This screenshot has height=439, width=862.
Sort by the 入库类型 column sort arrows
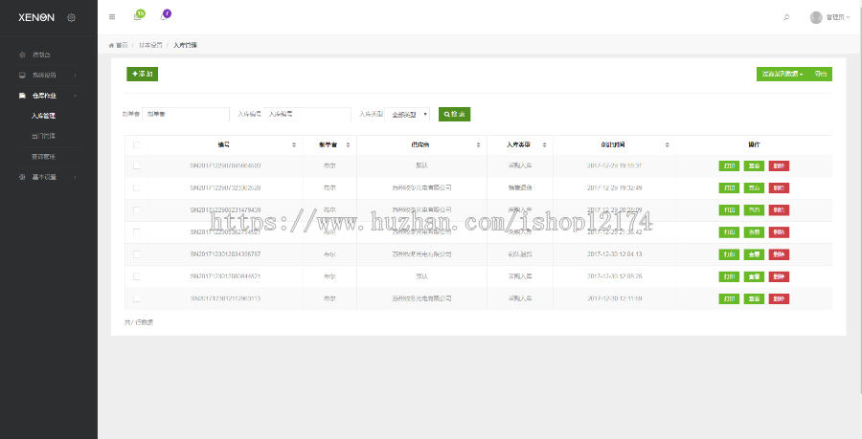coord(544,144)
